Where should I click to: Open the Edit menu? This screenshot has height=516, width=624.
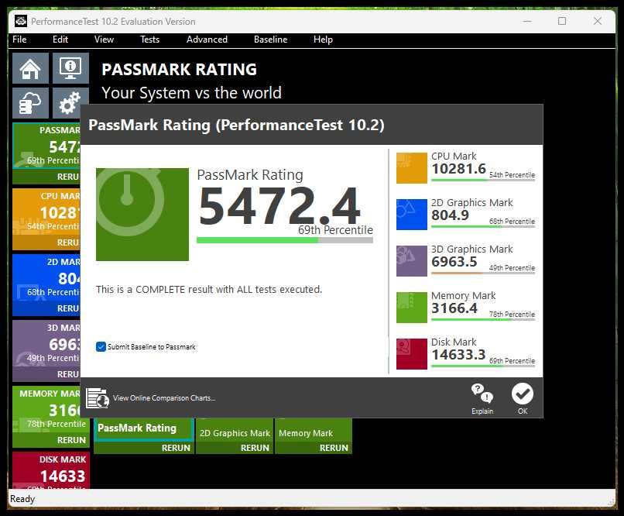[x=60, y=40]
